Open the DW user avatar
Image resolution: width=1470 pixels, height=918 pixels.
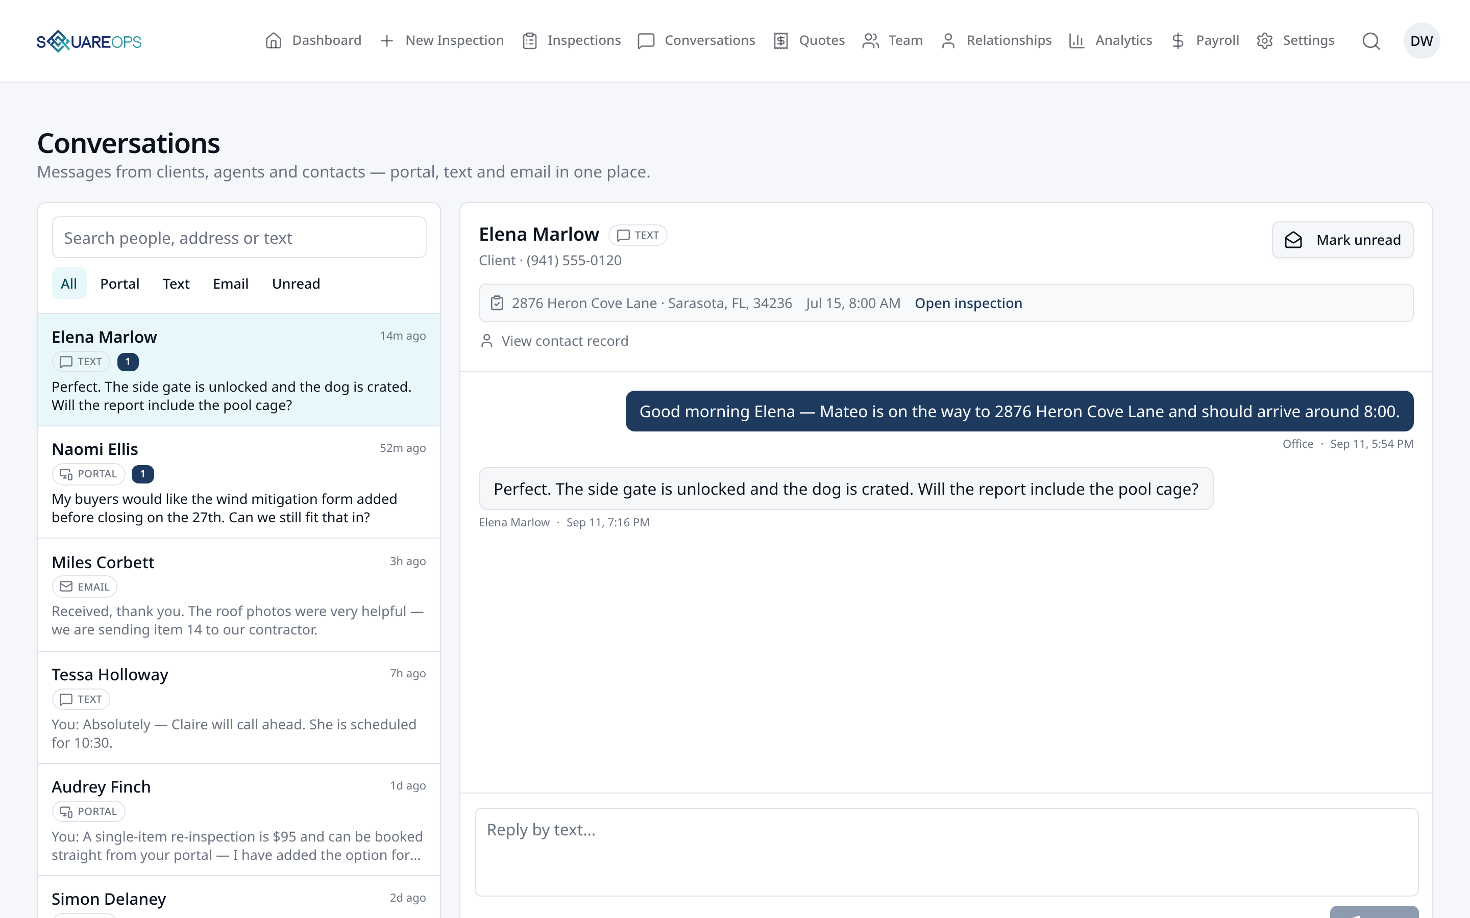click(1422, 41)
